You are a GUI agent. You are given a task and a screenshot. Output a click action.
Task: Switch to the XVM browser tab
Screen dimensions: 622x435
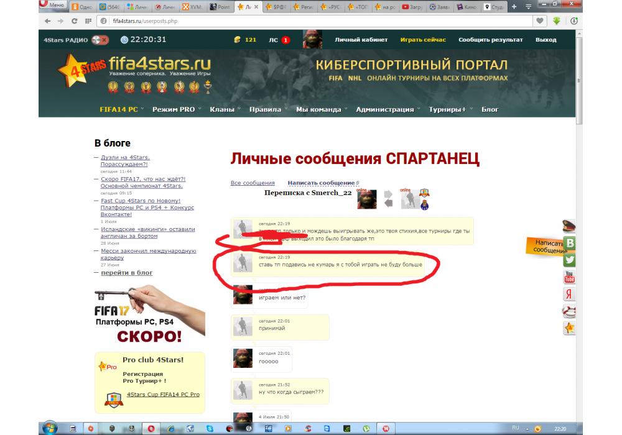pos(193,7)
